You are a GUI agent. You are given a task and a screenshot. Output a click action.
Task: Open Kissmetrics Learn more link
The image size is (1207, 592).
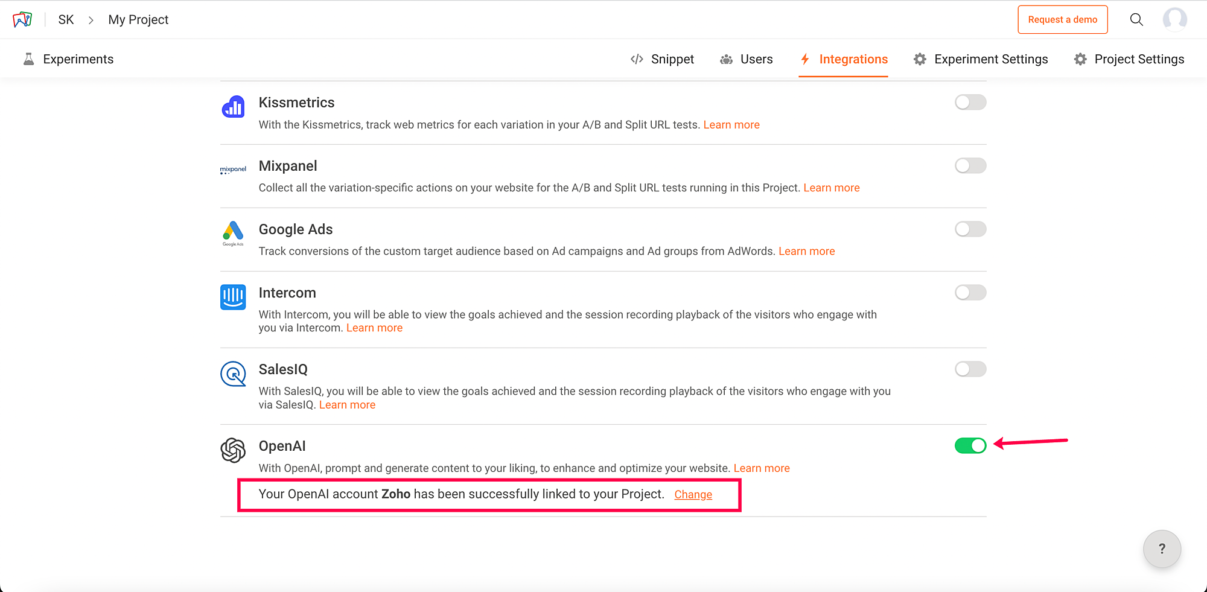(x=731, y=125)
